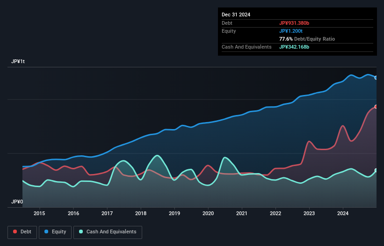Click the 2018 x-axis label
Screen dimensions: 384x246
141,213
